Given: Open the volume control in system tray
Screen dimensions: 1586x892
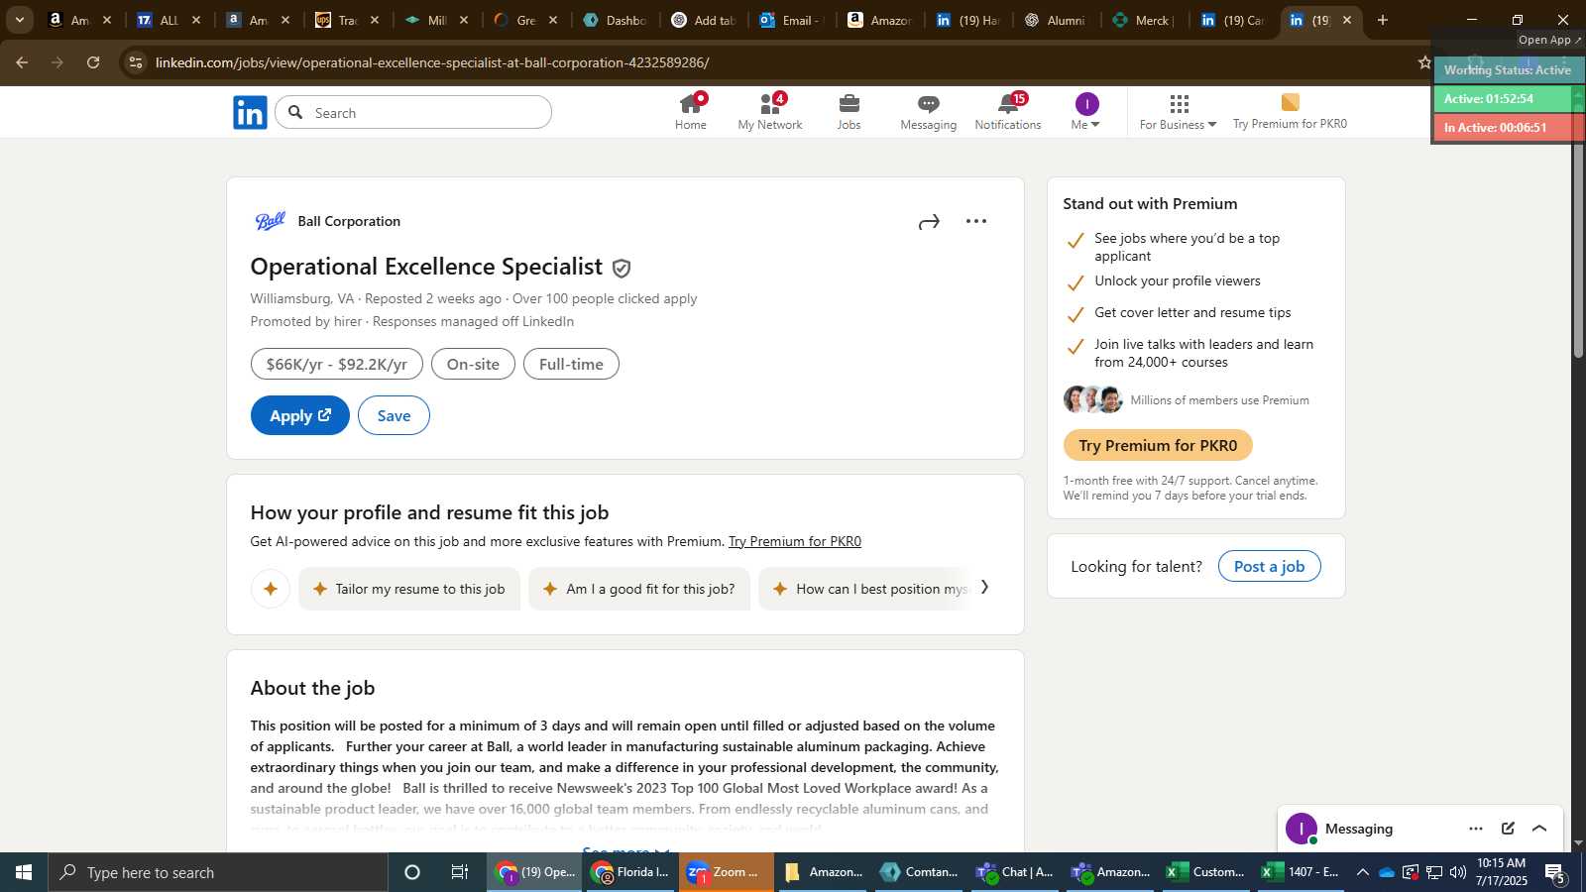Looking at the screenshot, I should tap(1457, 872).
